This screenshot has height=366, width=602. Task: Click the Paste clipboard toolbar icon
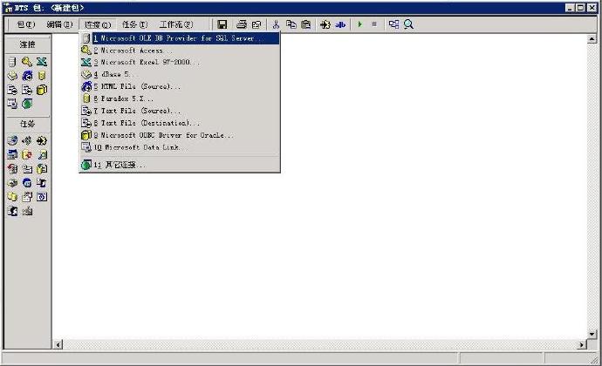[x=306, y=24]
